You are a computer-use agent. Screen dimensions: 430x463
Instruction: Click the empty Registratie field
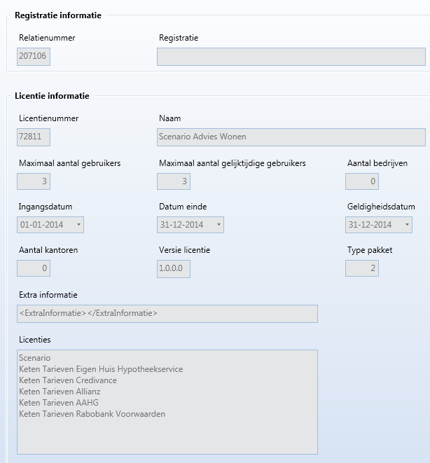coord(291,57)
